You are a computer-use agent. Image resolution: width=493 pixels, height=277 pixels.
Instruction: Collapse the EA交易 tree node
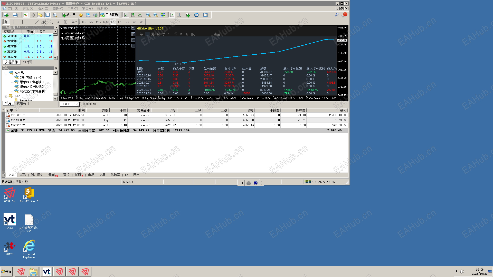(6, 73)
